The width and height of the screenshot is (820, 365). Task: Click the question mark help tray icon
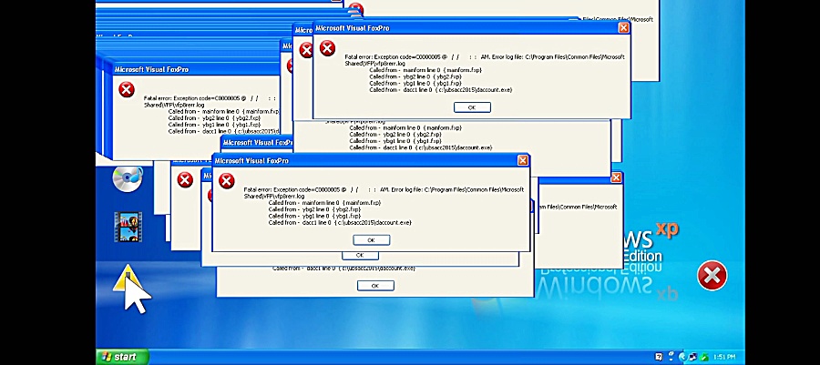659,357
